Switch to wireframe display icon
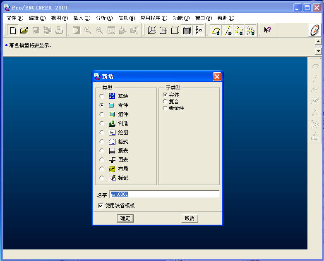This screenshot has height=261, width=324. pyautogui.click(x=152, y=31)
